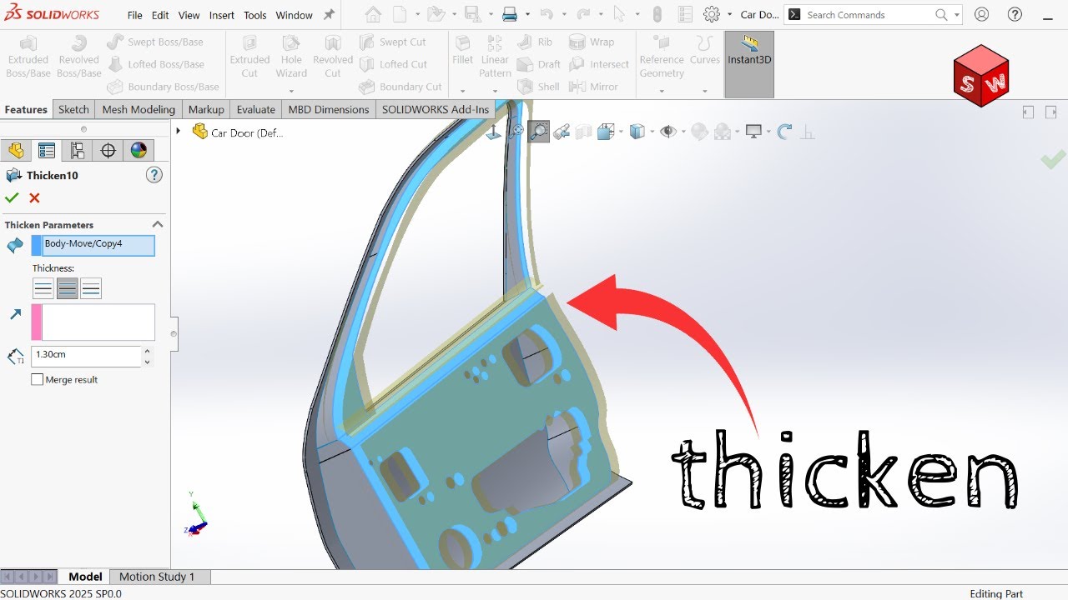Open the Hide/Show Items dropdown arrow
This screenshot has height=600, width=1068.
pos(682,132)
